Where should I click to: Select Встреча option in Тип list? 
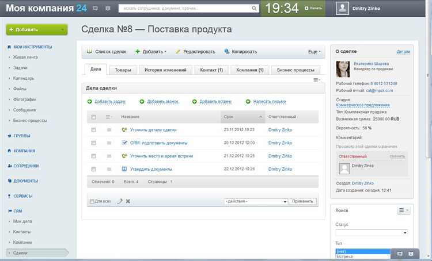[363, 256]
